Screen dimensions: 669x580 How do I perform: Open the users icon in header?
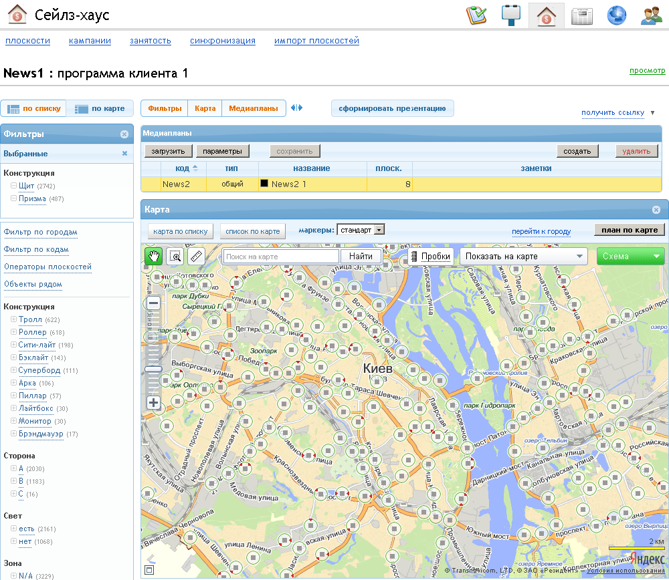click(x=652, y=16)
